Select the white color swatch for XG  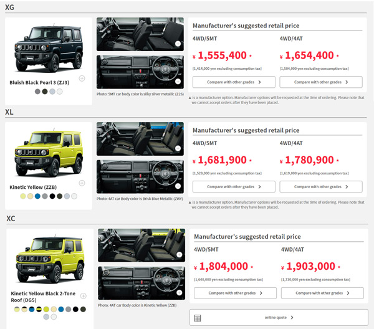(60, 92)
